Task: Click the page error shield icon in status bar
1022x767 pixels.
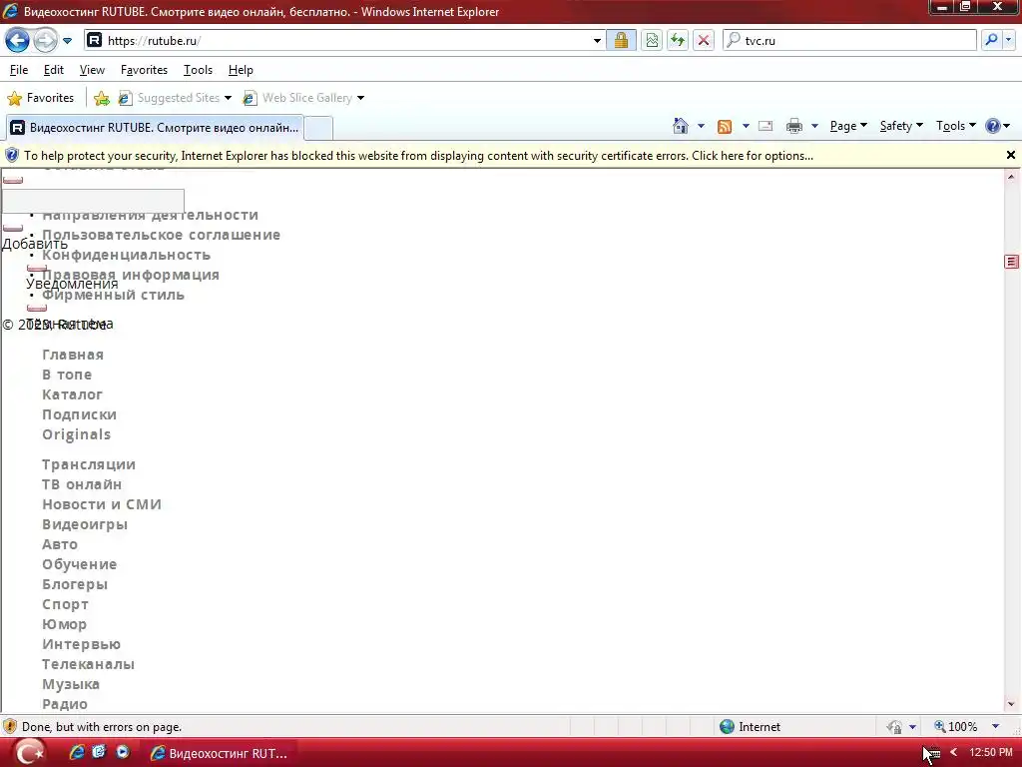Action: pyautogui.click(x=10, y=727)
